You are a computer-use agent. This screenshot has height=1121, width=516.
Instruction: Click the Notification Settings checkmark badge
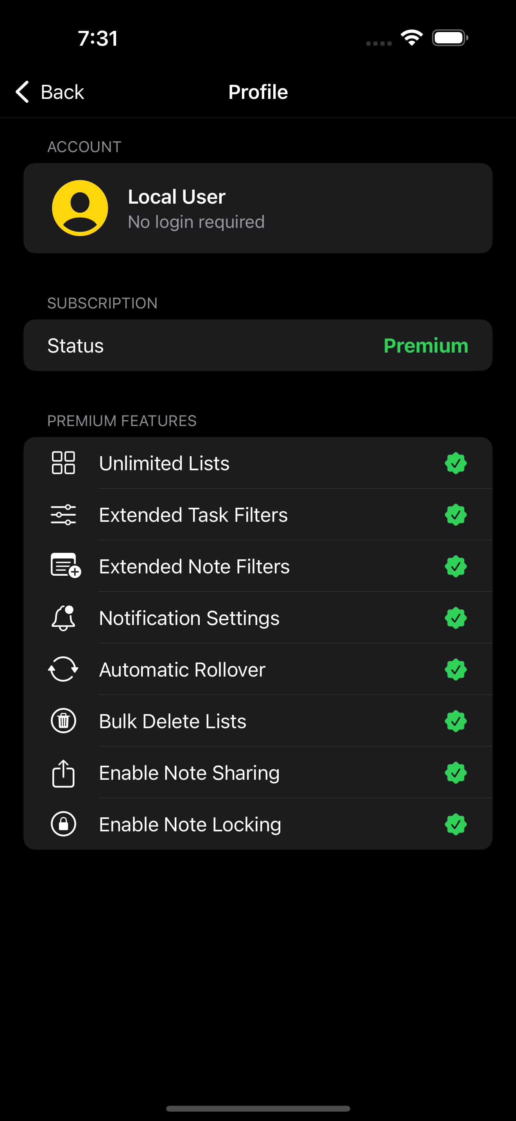point(455,618)
